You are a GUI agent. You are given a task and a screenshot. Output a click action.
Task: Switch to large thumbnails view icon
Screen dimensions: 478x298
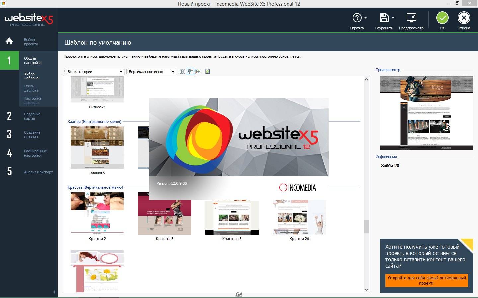click(198, 71)
